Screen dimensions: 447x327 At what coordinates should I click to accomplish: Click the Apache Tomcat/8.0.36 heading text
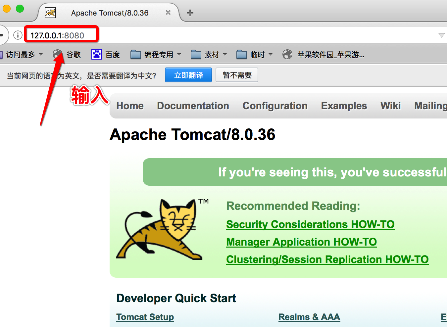(192, 135)
